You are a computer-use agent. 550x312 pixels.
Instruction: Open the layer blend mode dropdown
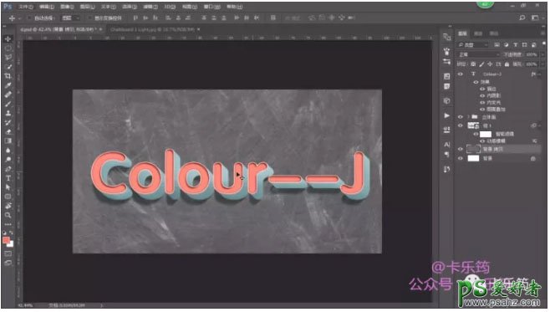[479, 54]
